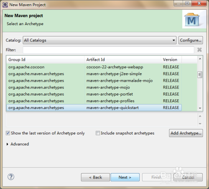This screenshot has width=209, height=189.
Task: Click description box scroll up arrow
Action: (200, 116)
